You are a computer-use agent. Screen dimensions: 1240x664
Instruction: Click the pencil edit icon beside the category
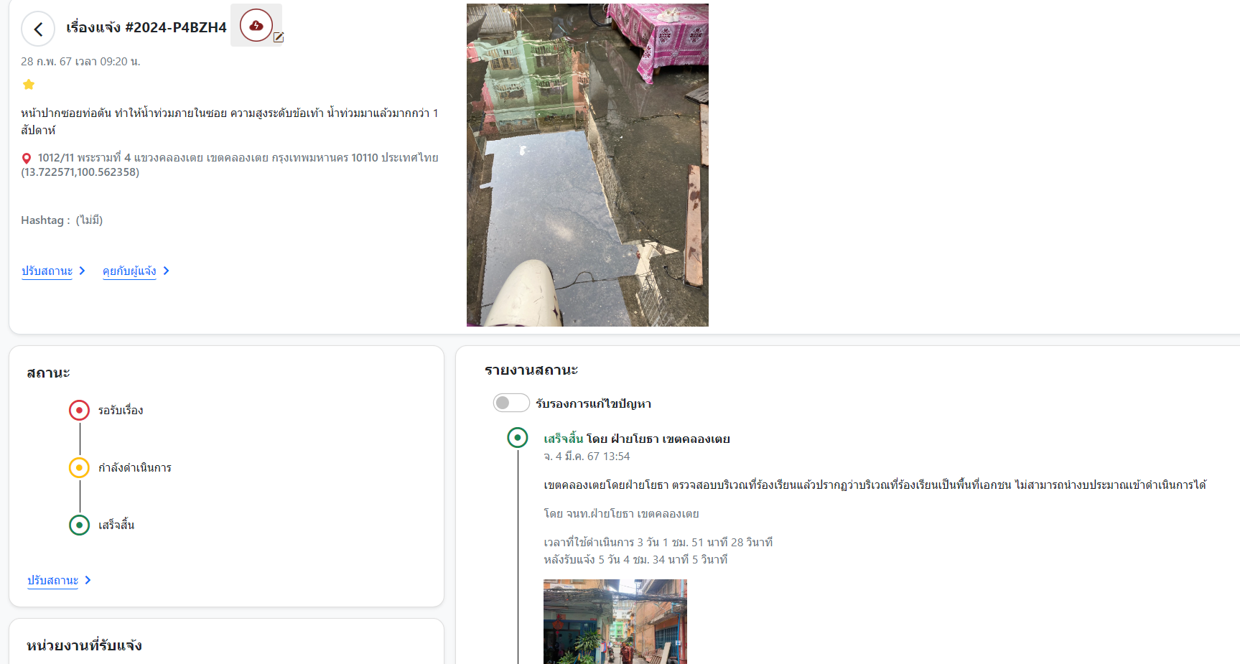coord(279,38)
